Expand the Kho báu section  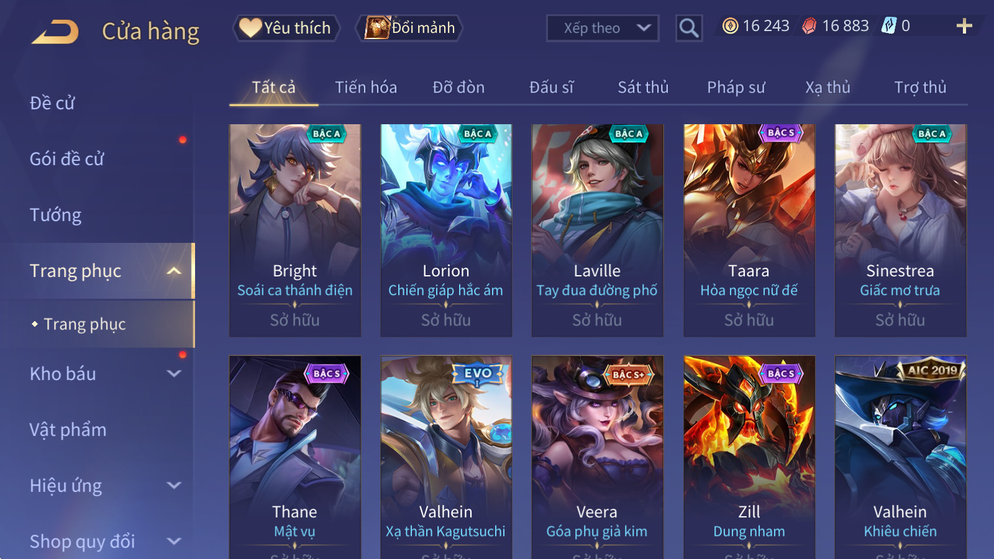tap(175, 374)
